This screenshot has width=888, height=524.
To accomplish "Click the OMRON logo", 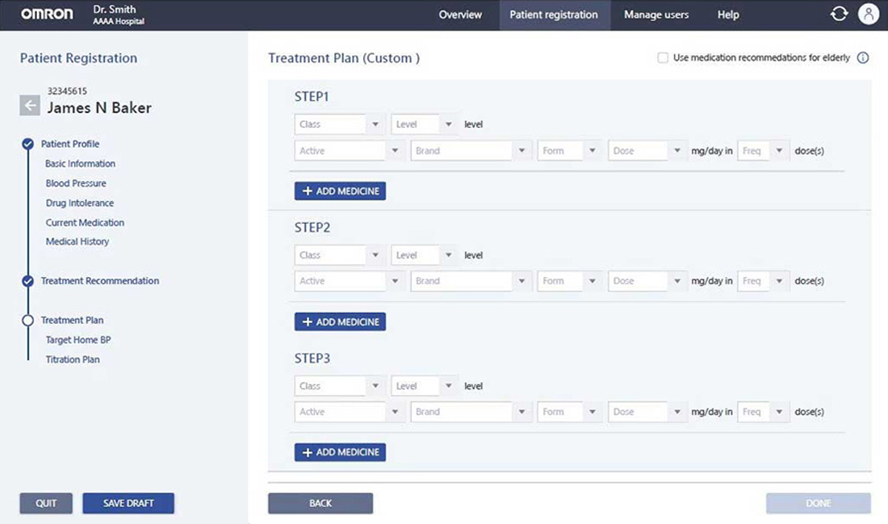I will pos(47,15).
